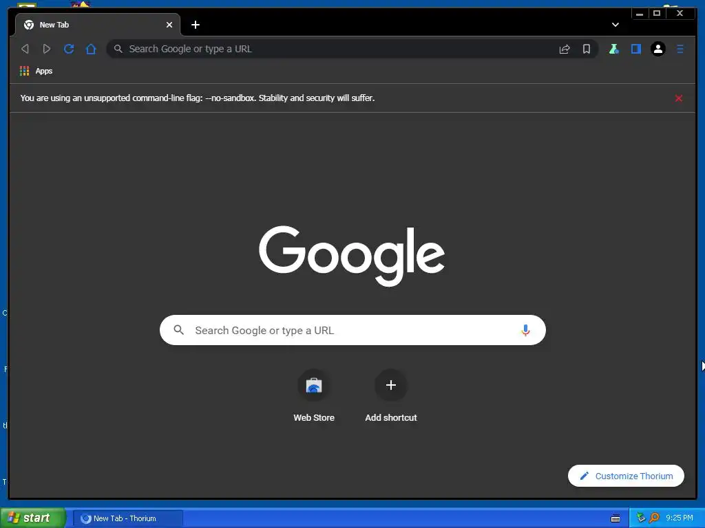Minimize the Thorium window
Screen dimensions: 705x528
point(640,14)
